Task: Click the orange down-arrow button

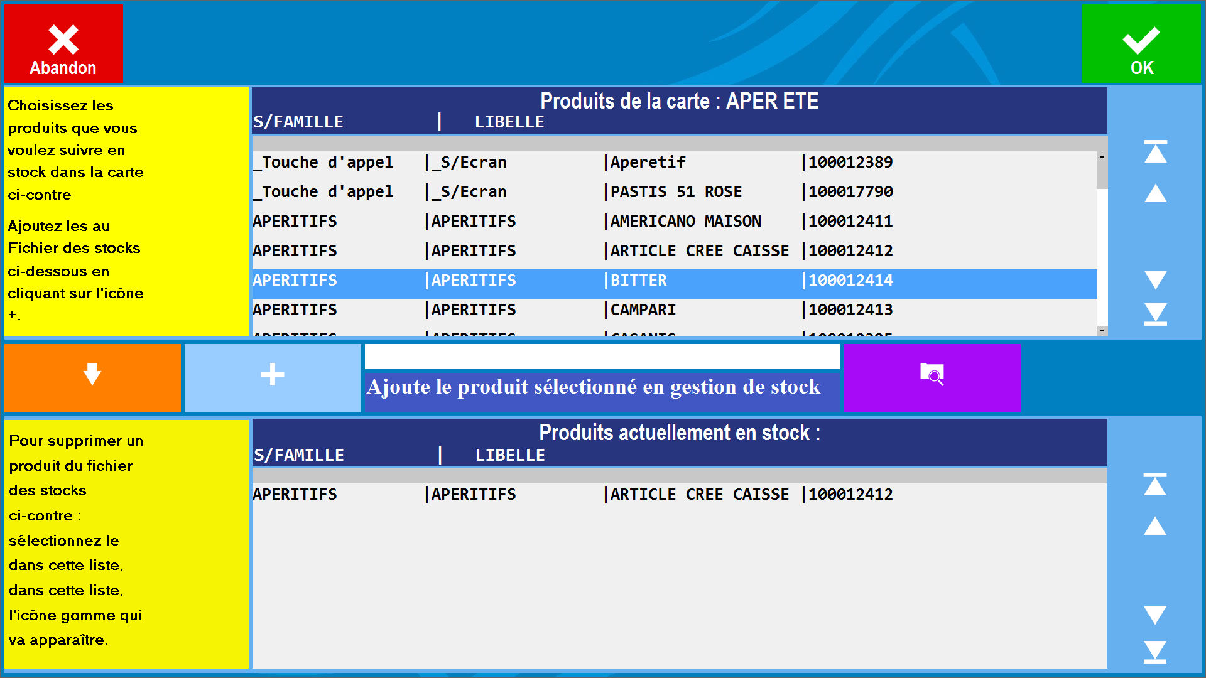Action: [92, 377]
